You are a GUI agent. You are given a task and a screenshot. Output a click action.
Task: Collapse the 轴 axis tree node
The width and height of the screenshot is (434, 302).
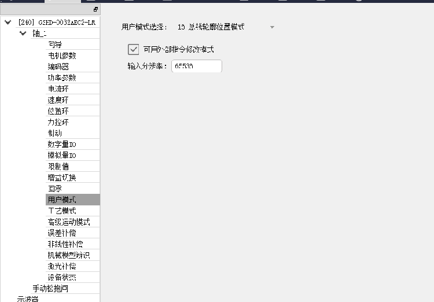23,34
